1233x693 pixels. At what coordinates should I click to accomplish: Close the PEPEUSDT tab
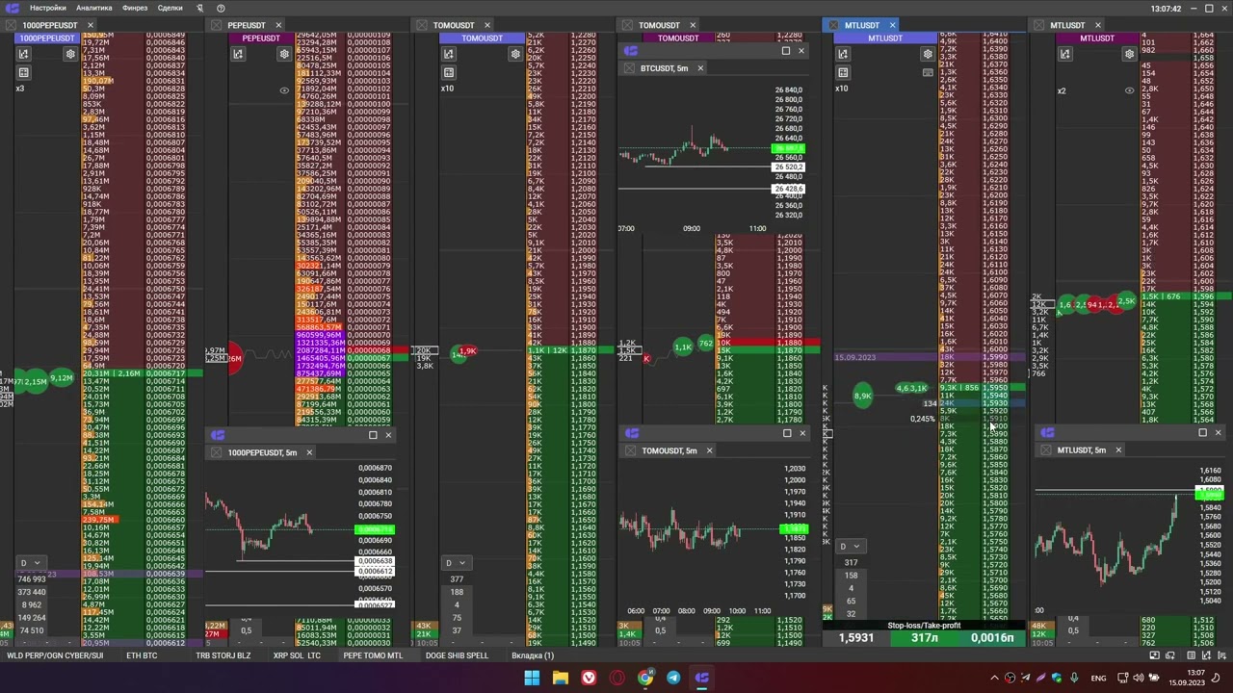[x=278, y=25]
